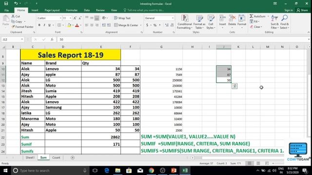
Task: Toggle align right
Action: [97, 25]
